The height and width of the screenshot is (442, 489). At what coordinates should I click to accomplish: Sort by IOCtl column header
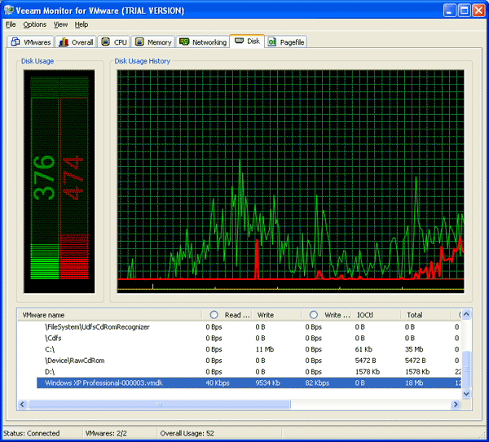[376, 315]
